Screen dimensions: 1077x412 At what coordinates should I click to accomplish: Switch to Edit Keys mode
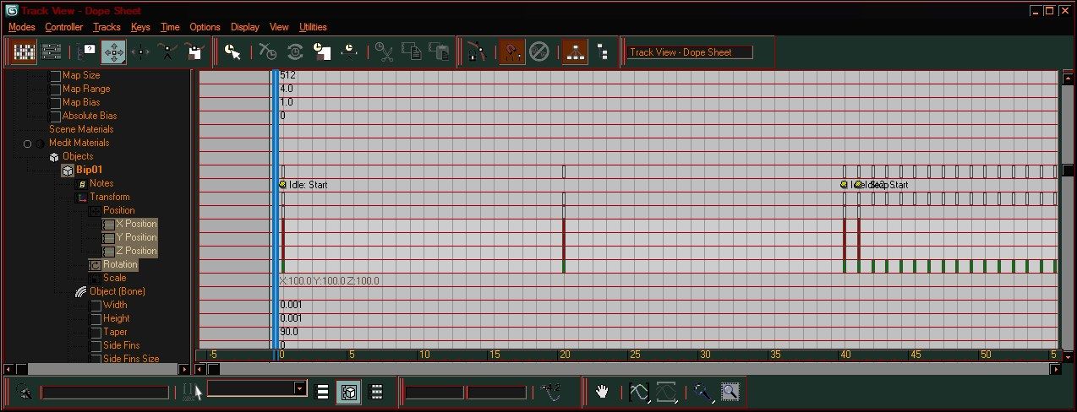pos(25,52)
